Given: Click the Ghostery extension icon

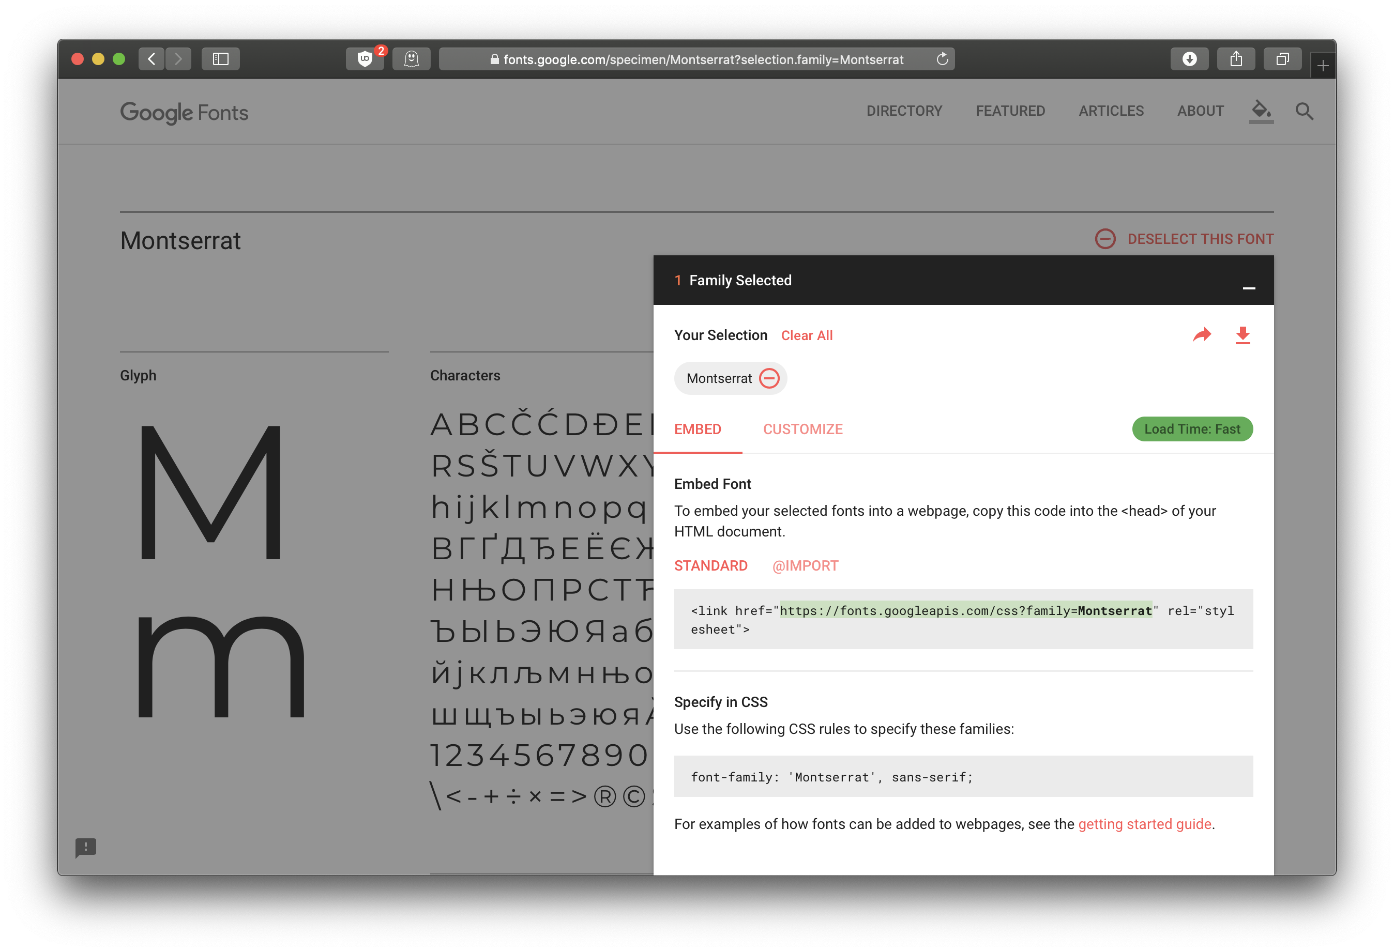Looking at the screenshot, I should click(x=412, y=59).
